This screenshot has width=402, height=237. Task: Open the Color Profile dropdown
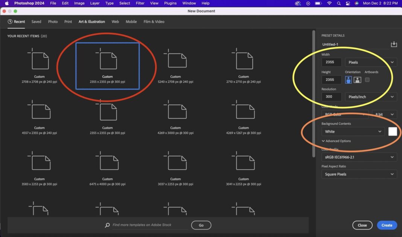coord(359,157)
